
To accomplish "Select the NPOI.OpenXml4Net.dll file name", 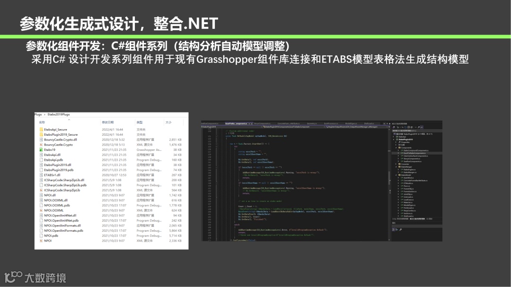I will 60,215.
